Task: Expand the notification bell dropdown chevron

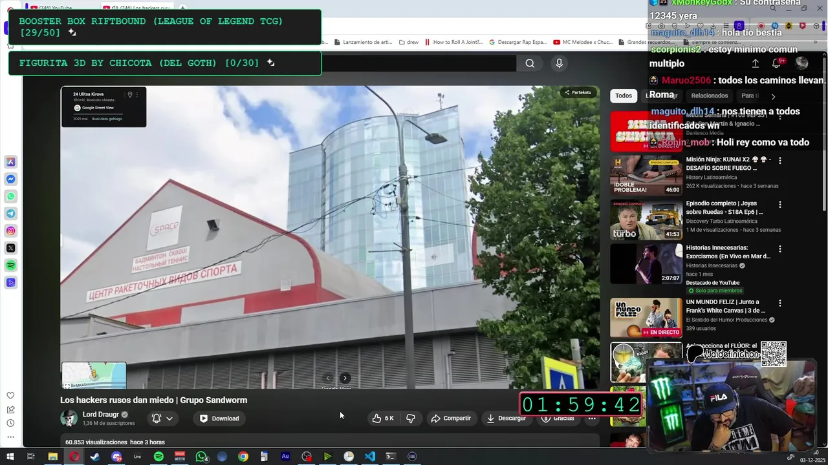Action: (x=169, y=418)
